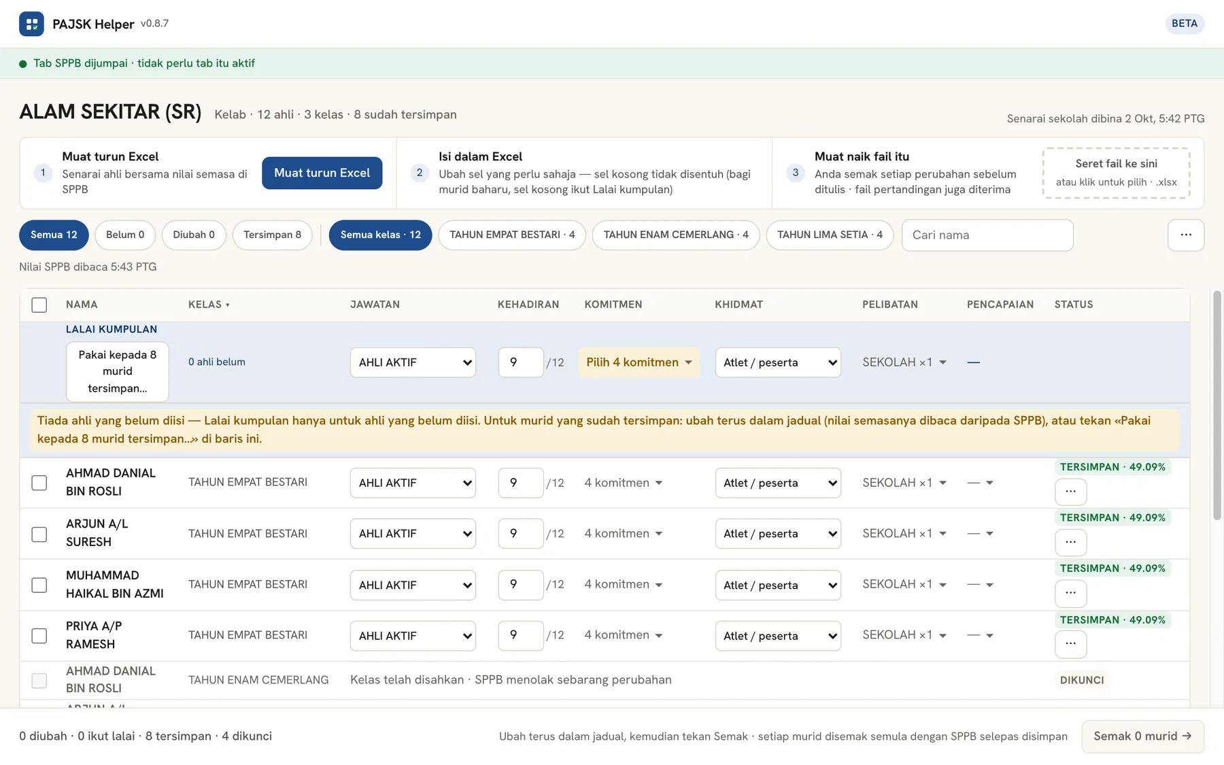The image size is (1224, 765).
Task: Filter by 'Belum 0' status tab
Action: coord(125,235)
